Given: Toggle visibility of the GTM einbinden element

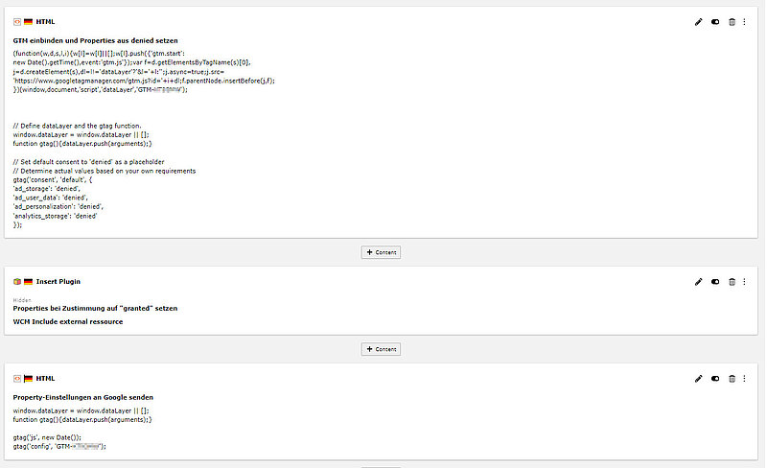Looking at the screenshot, I should pyautogui.click(x=715, y=21).
